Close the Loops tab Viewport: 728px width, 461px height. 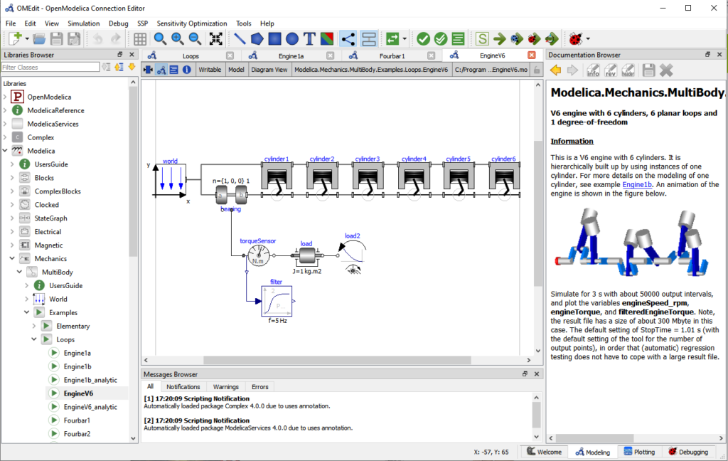point(230,55)
